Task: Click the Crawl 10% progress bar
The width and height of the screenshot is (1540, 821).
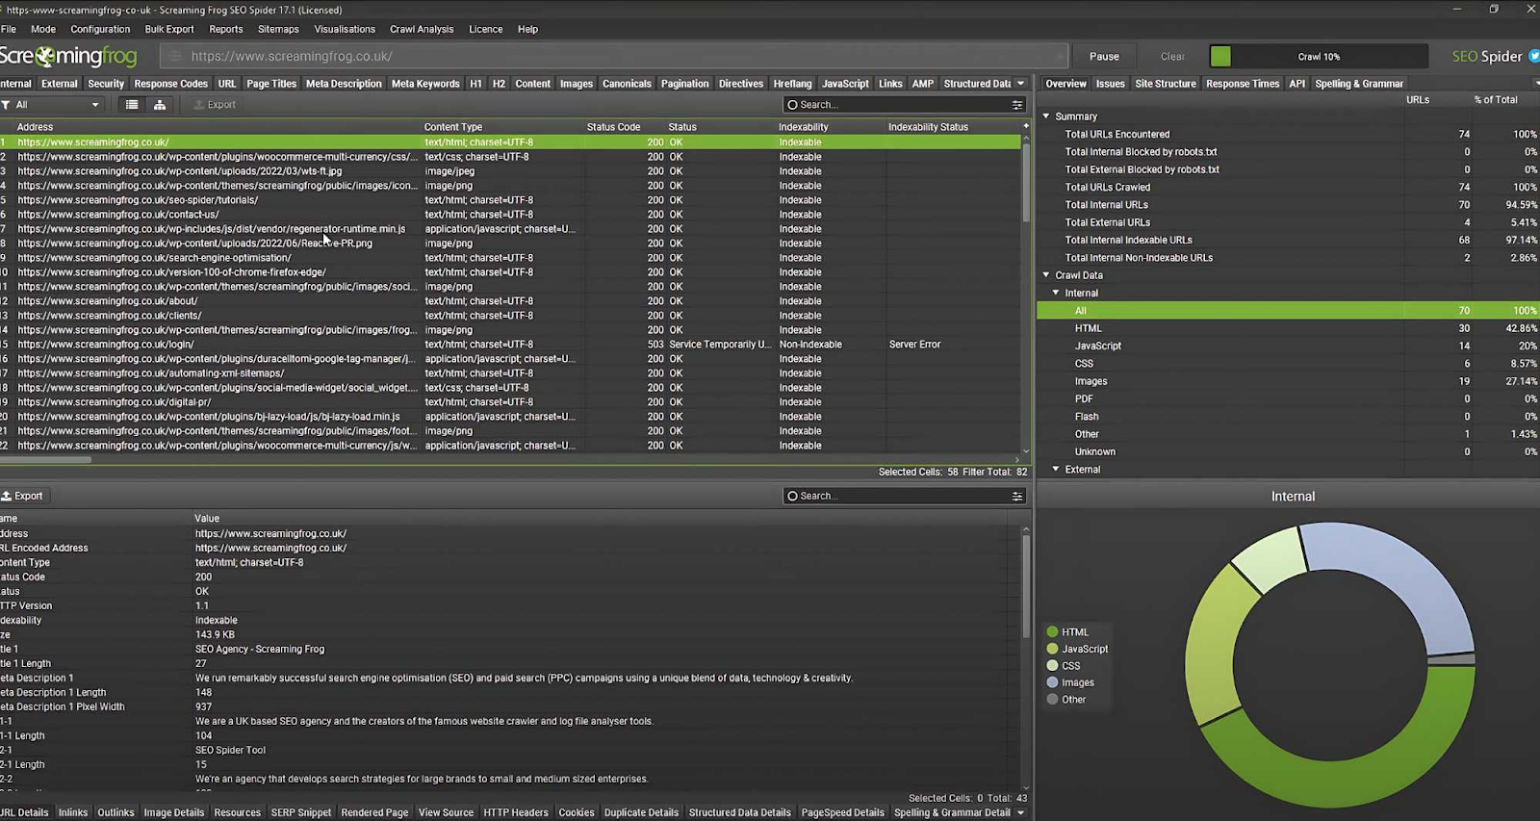Action: 1318,56
